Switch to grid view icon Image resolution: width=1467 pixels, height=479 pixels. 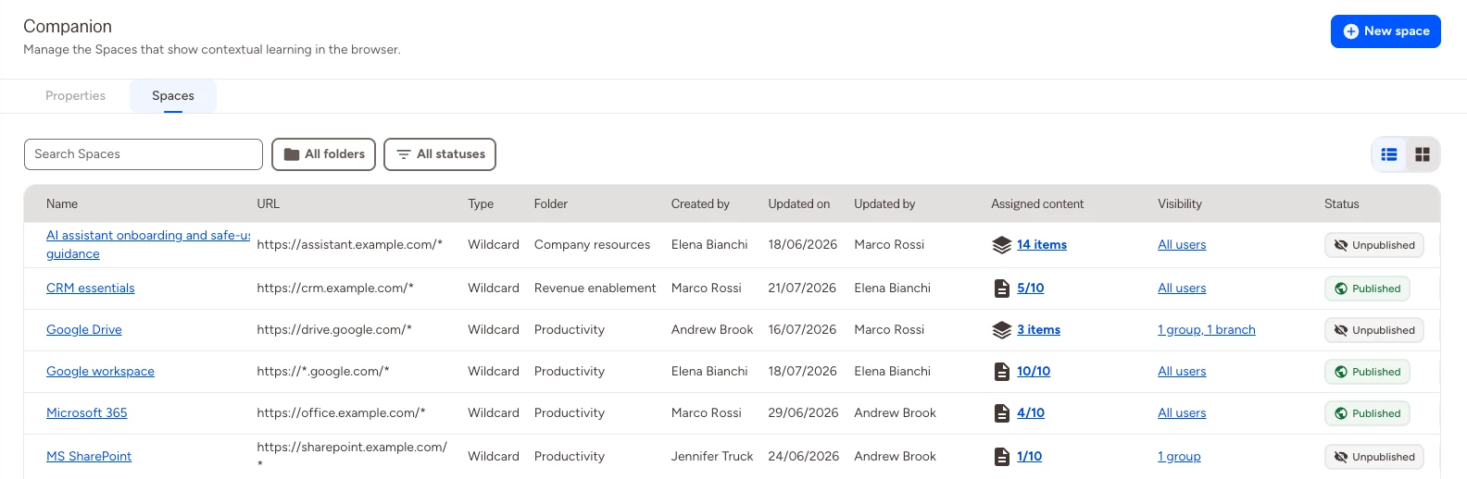[x=1423, y=154]
